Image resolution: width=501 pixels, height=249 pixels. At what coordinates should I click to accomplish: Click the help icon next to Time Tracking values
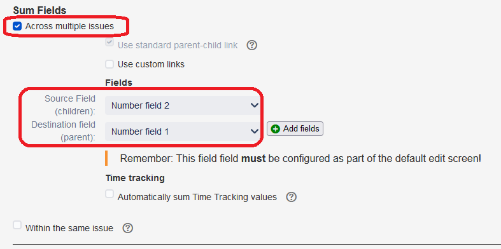291,197
